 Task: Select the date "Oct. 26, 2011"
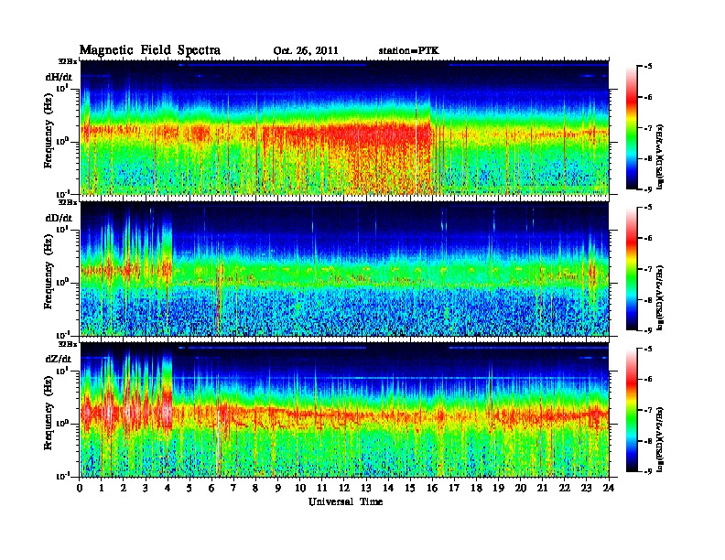coord(306,51)
